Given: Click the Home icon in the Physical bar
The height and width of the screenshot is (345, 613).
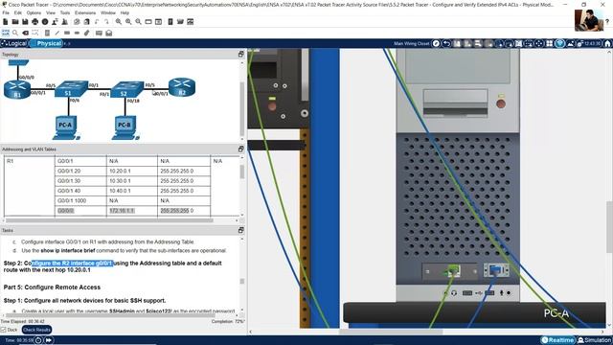Looking at the screenshot, I should (607, 43).
